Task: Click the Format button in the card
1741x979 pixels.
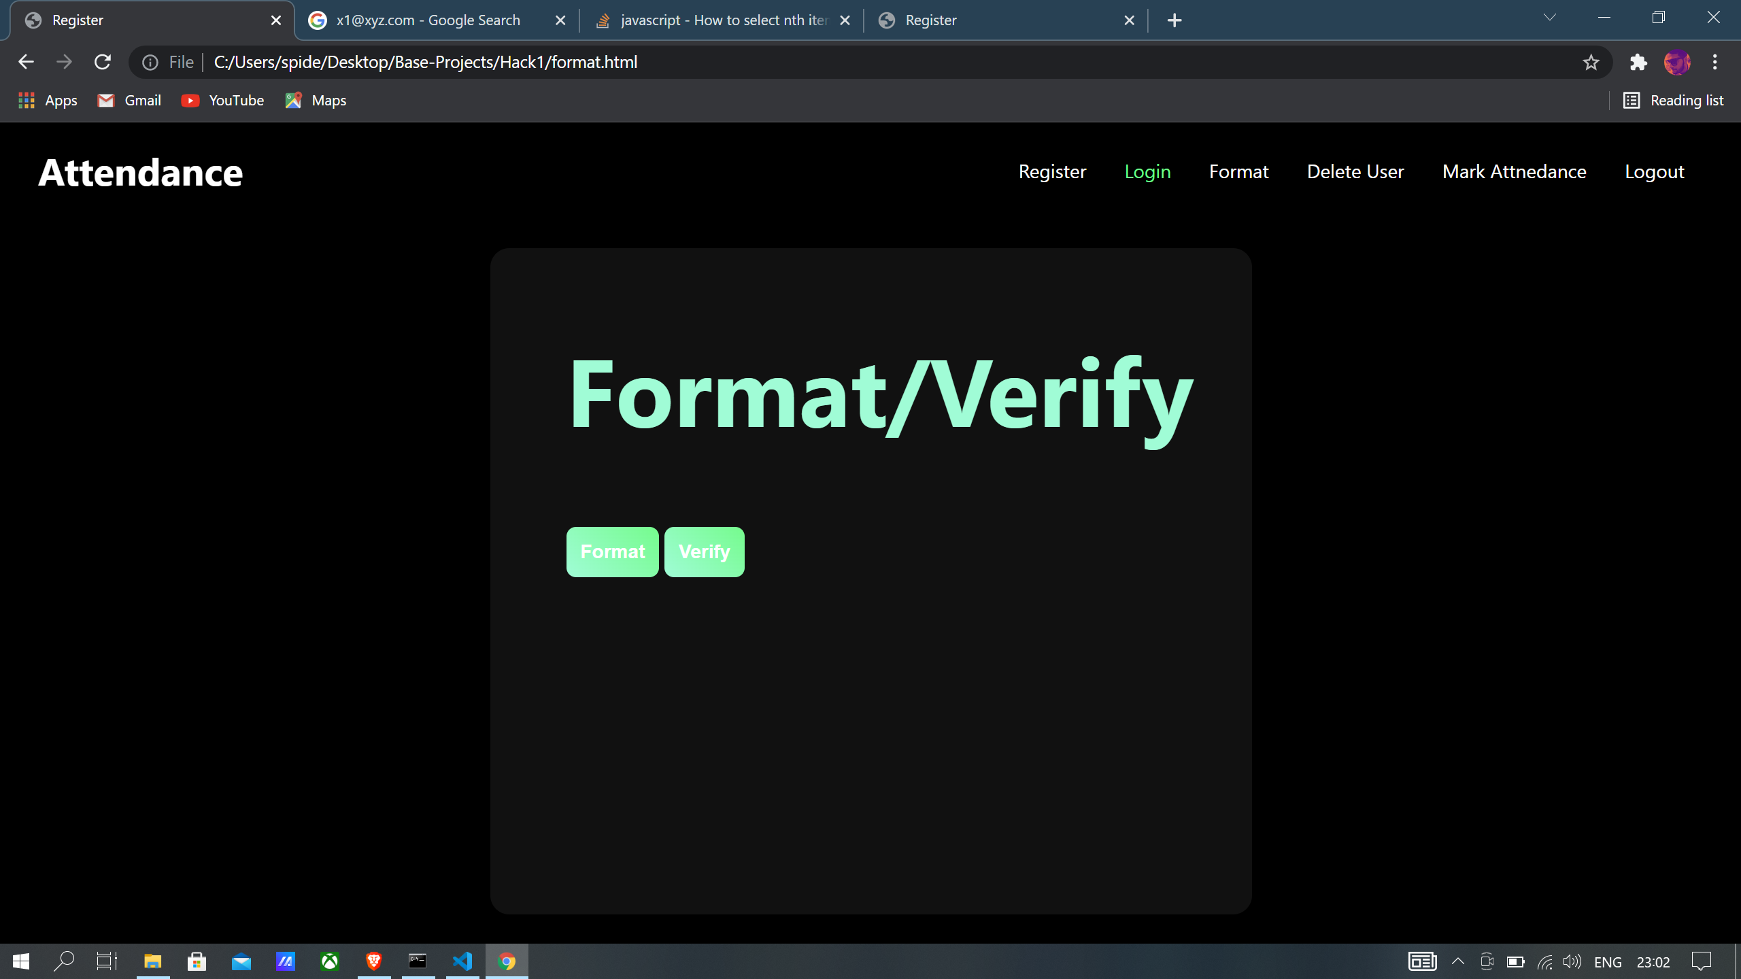Action: (612, 551)
